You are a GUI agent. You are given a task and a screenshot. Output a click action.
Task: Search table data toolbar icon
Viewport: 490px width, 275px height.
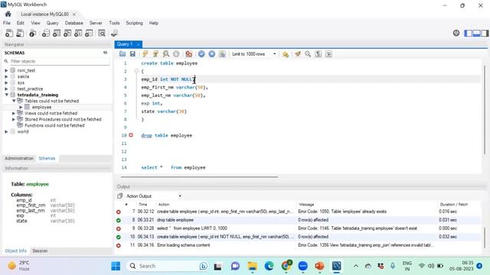coord(102,33)
